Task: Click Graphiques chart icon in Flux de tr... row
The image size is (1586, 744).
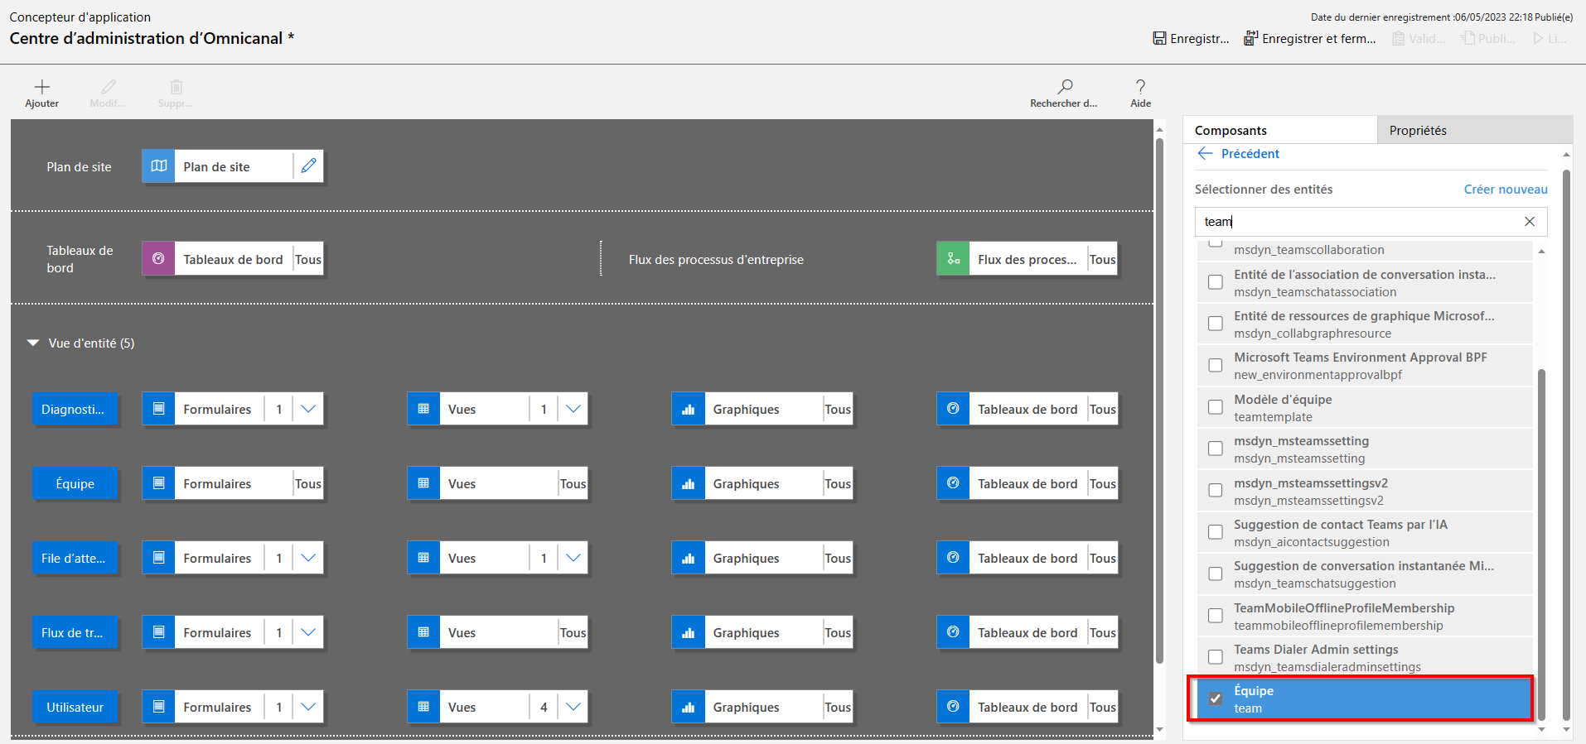Action: 689,632
